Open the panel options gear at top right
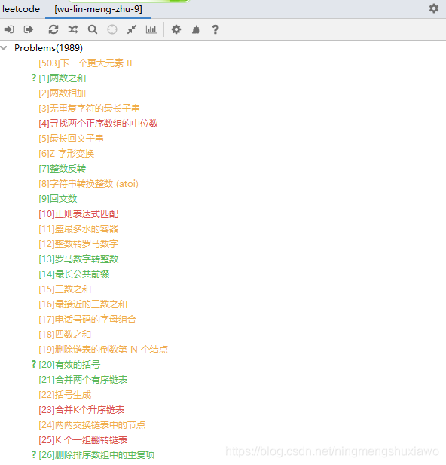446x465 pixels. [x=434, y=8]
